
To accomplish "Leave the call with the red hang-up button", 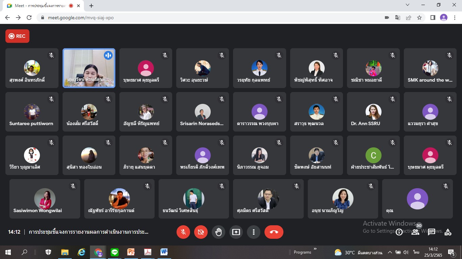I will tap(274, 232).
